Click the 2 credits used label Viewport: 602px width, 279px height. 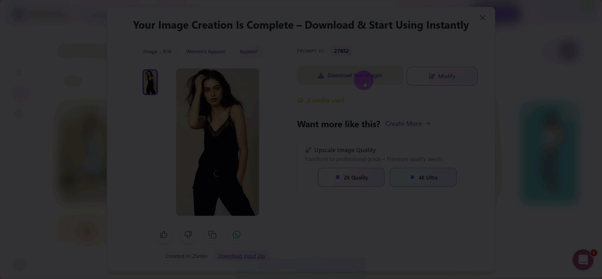(x=325, y=100)
